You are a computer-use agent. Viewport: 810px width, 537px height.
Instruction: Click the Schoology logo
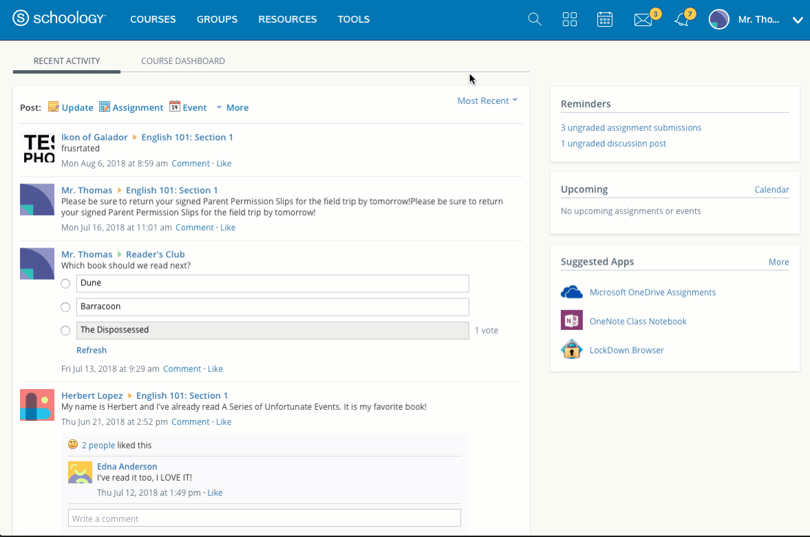pyautogui.click(x=59, y=19)
